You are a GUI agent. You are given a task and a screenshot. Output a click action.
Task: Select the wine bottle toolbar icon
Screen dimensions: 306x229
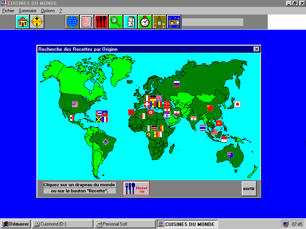pos(160,22)
